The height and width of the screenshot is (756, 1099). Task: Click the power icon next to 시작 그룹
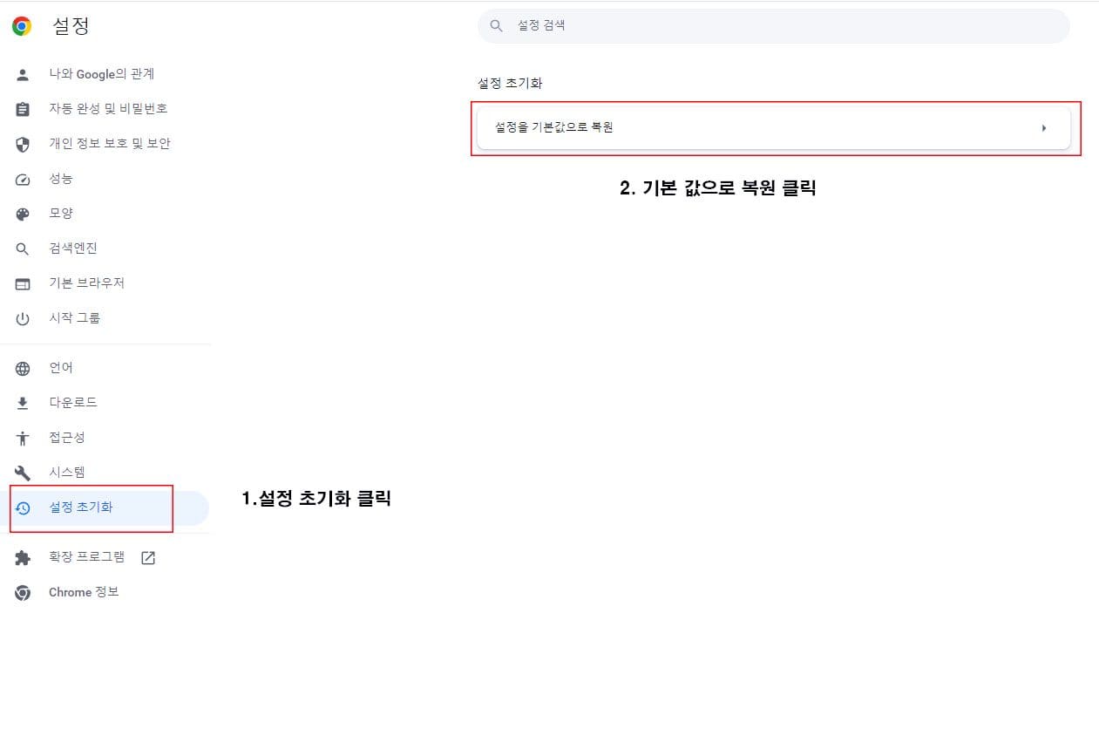pyautogui.click(x=22, y=317)
